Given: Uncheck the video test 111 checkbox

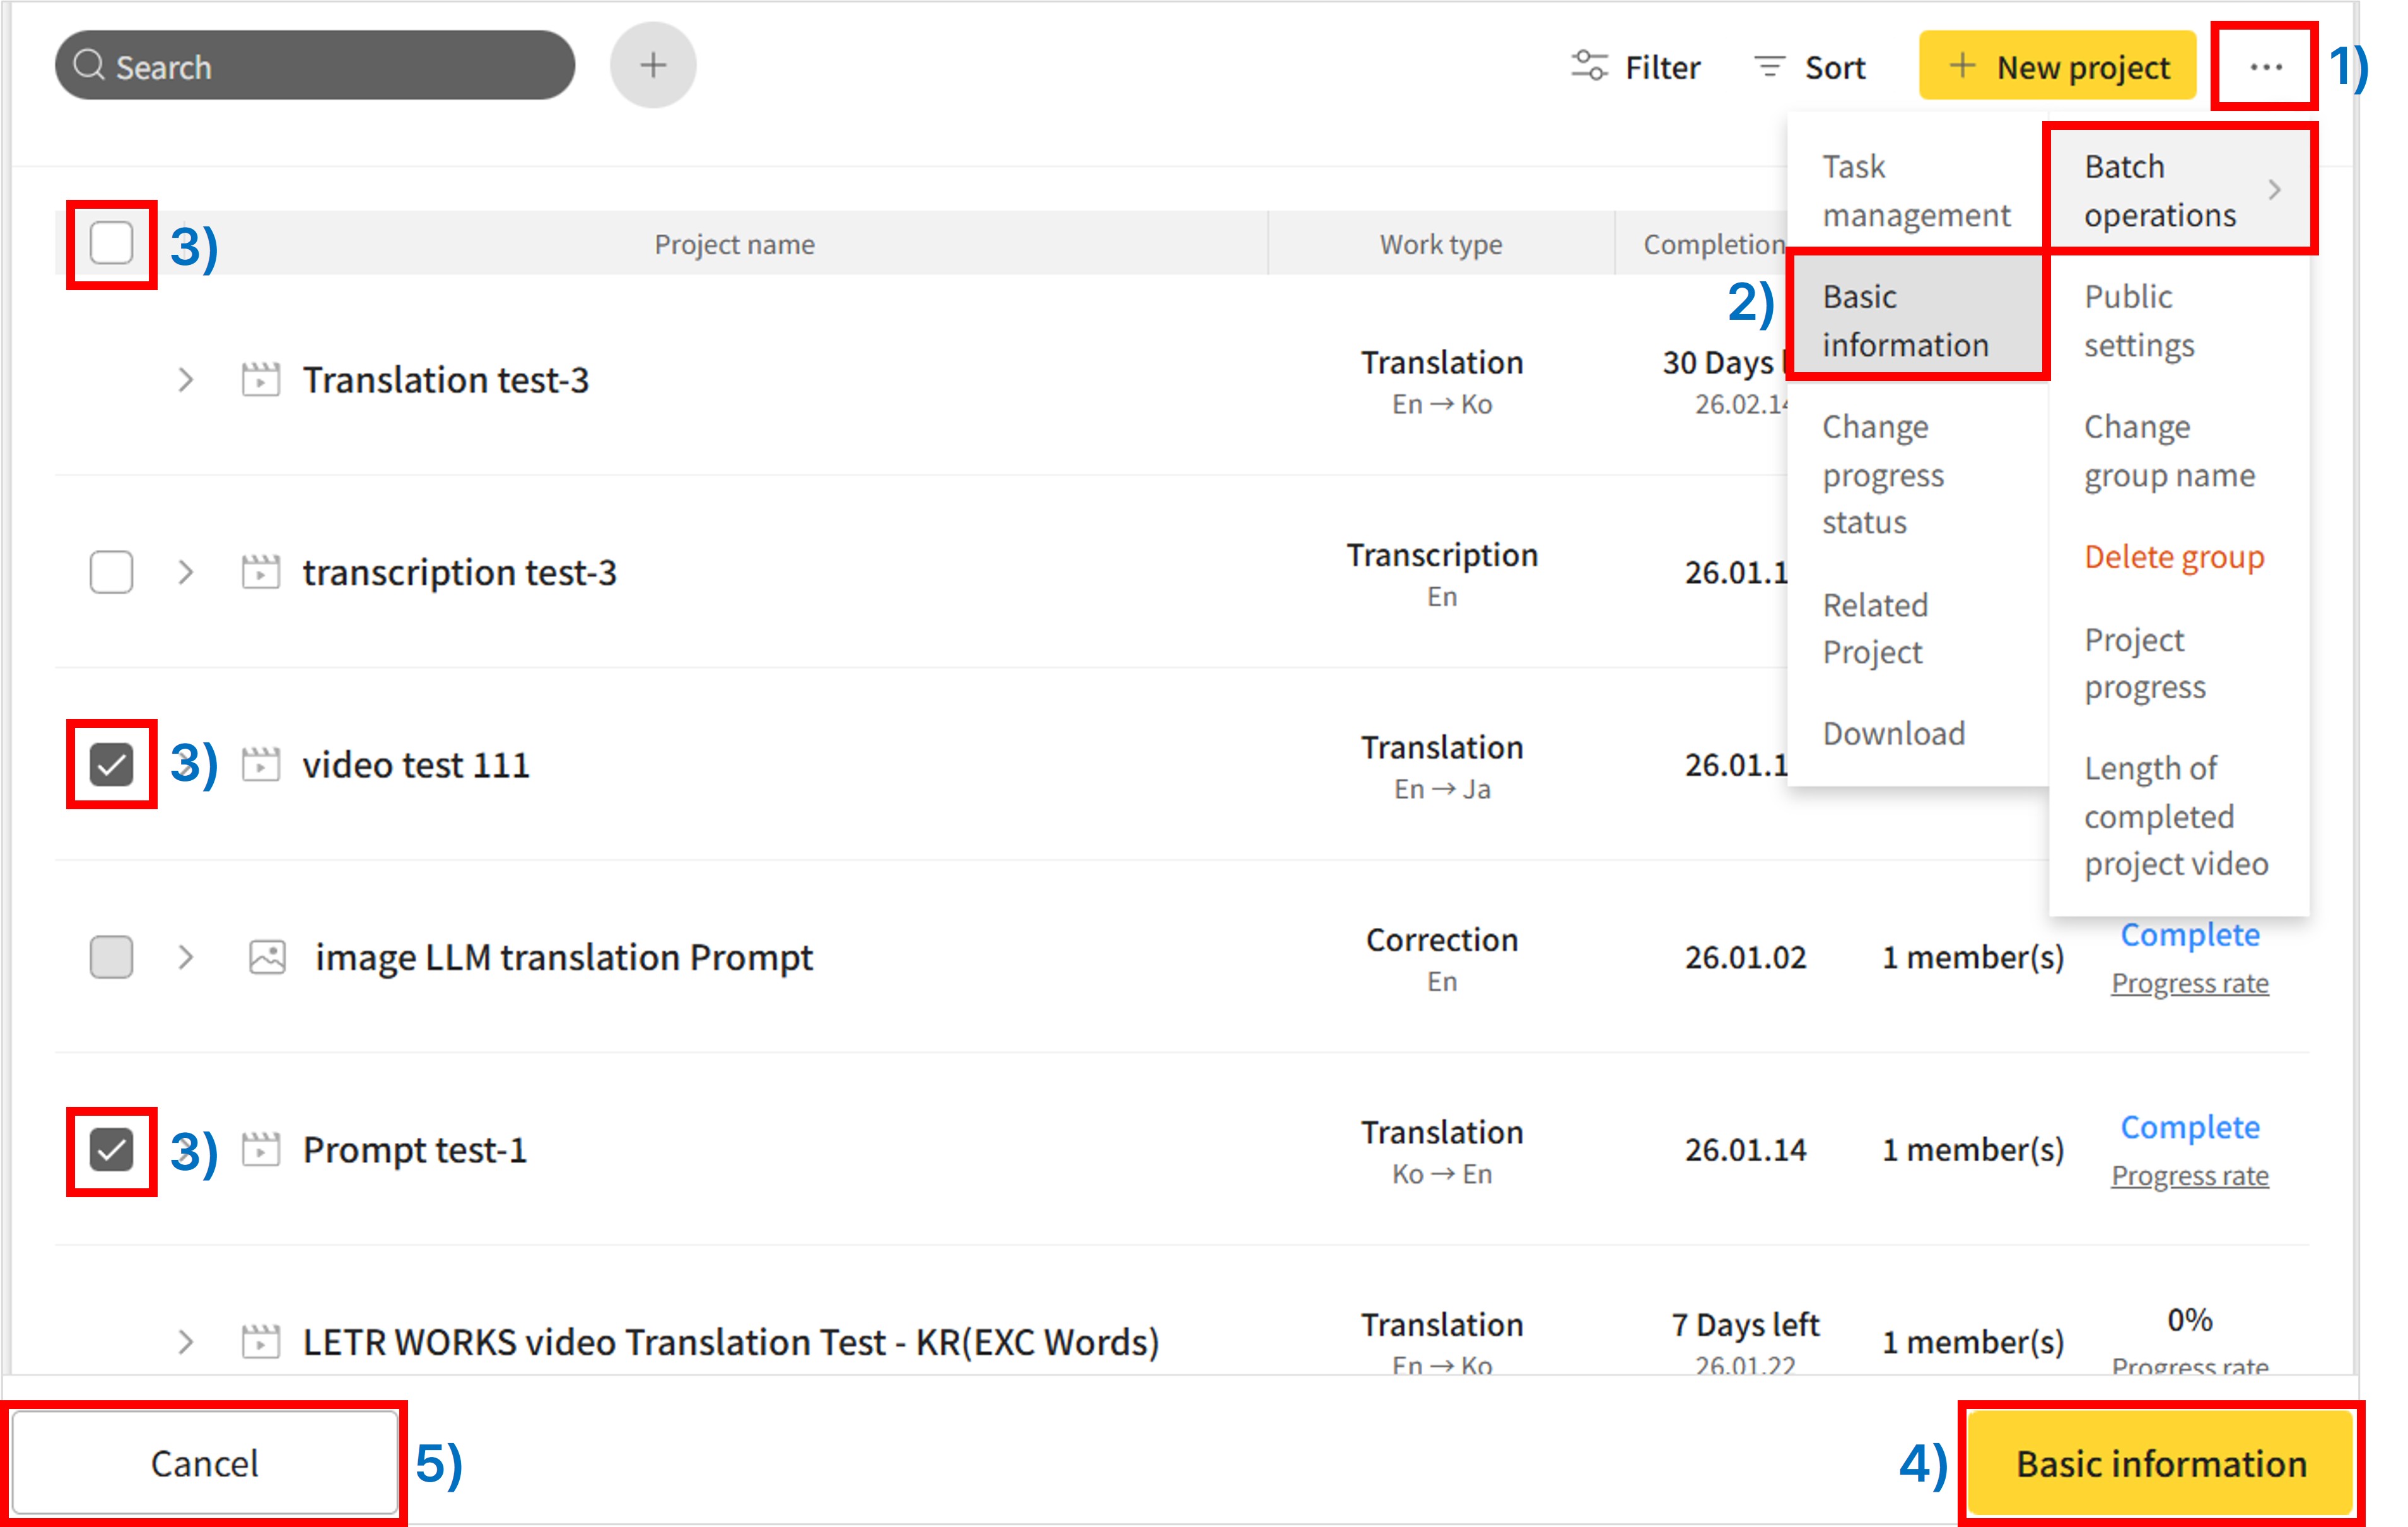Looking at the screenshot, I should click(111, 765).
